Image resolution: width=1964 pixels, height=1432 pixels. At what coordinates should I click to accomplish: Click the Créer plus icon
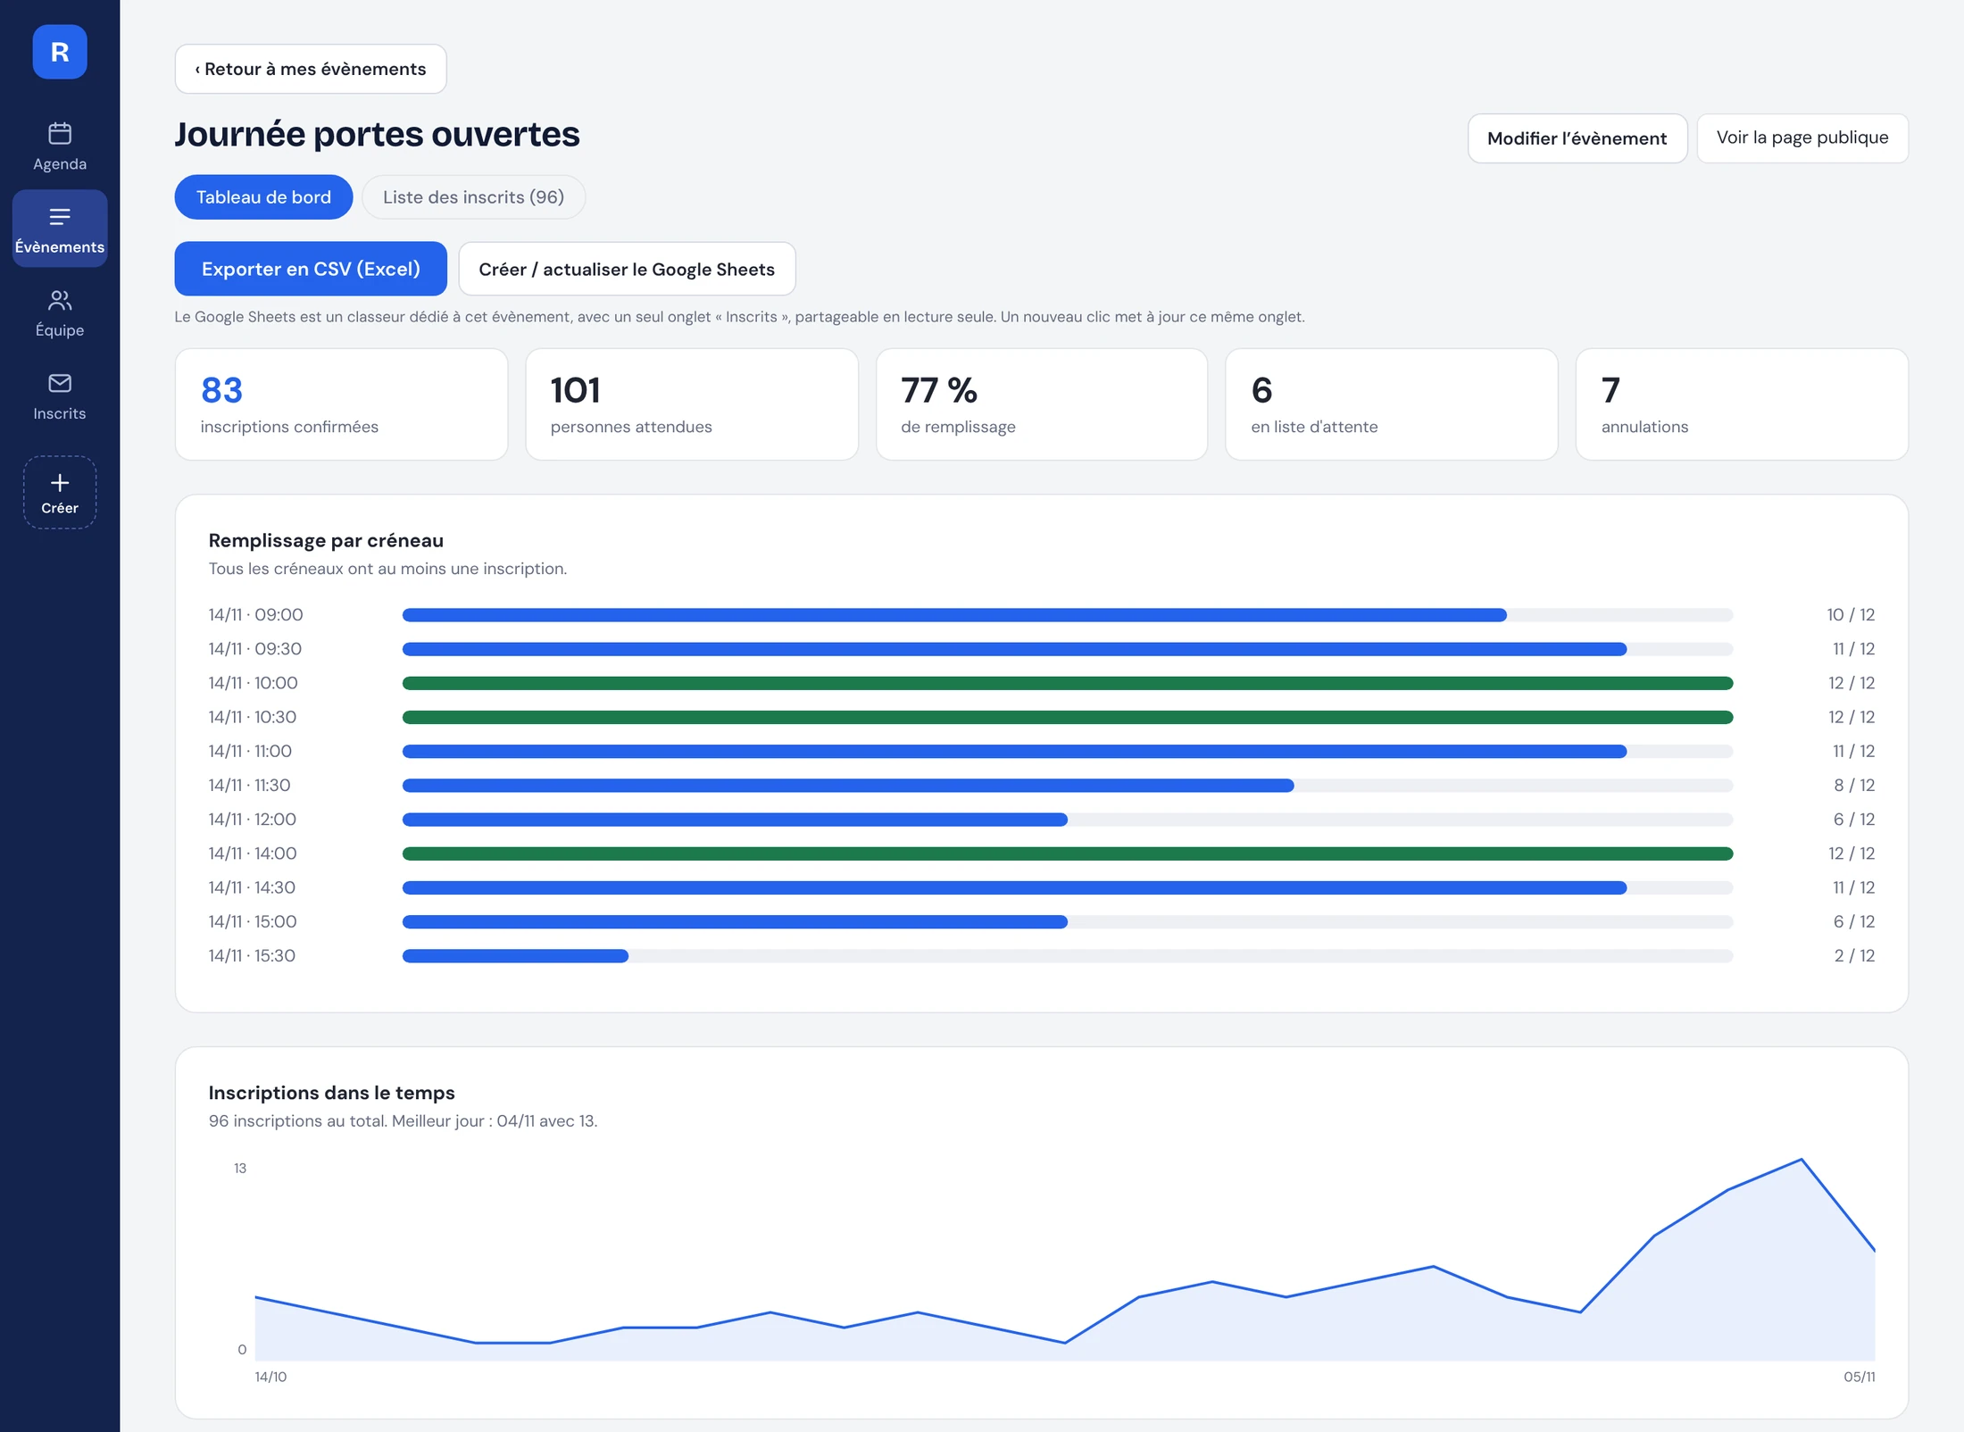[60, 483]
